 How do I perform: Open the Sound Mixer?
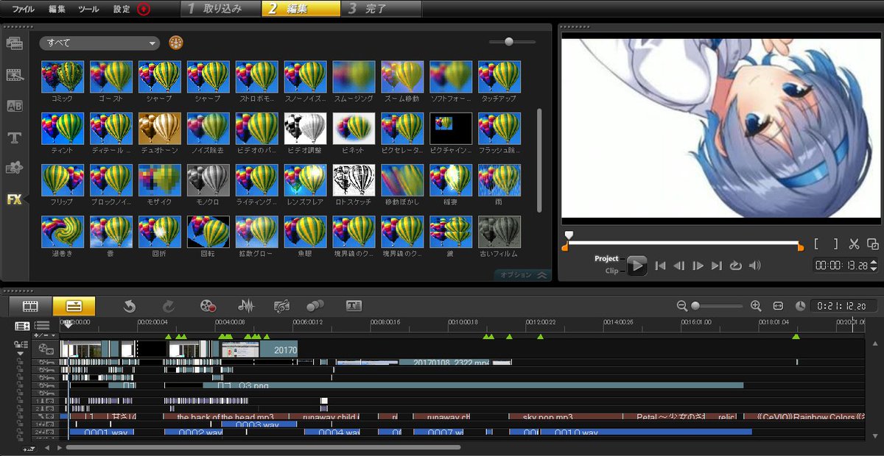245,306
